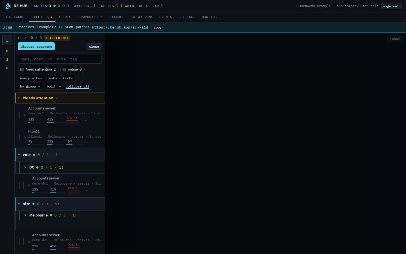Switch to the Alerts tab
Viewport: 406px width, 254px height.
click(x=65, y=17)
